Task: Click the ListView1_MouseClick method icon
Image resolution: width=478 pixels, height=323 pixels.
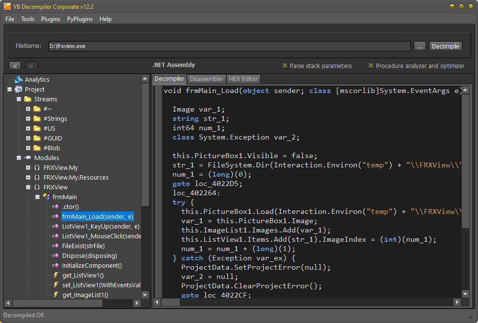Action: [x=55, y=236]
